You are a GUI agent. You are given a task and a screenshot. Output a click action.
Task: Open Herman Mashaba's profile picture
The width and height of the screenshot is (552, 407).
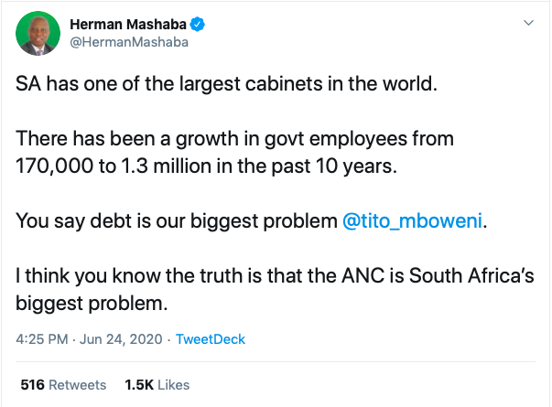click(x=38, y=34)
